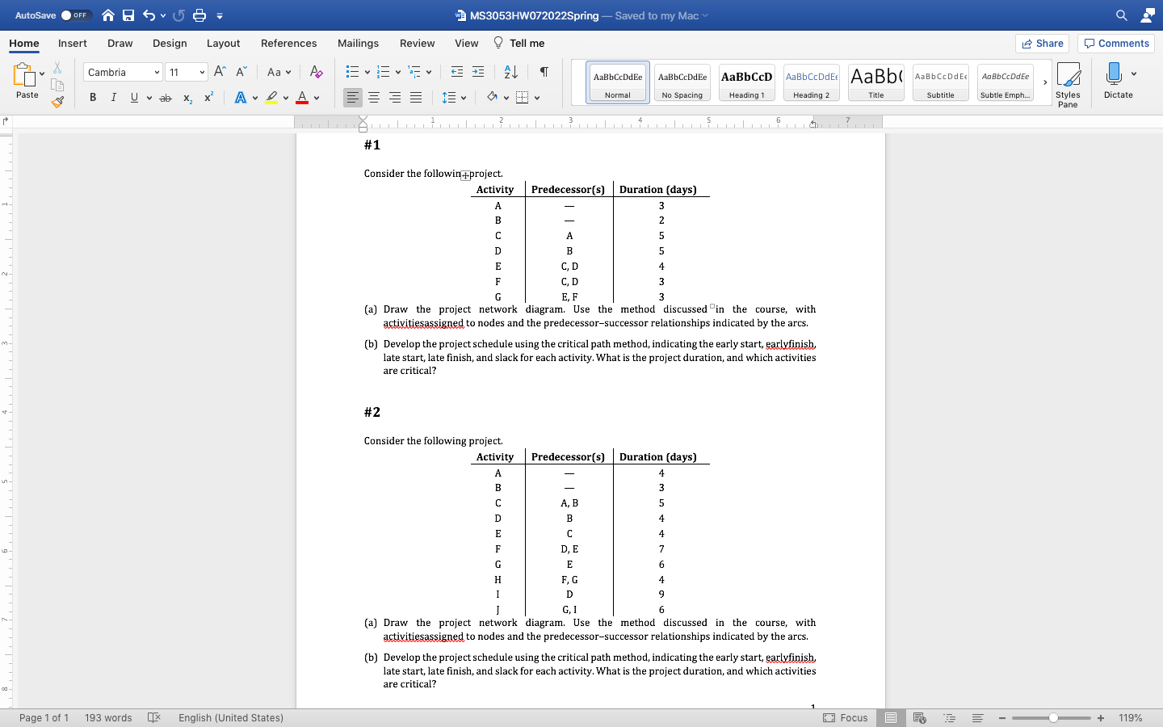The height and width of the screenshot is (727, 1163).
Task: Open the Customize Quick Access Toolbar dropdown
Action: pyautogui.click(x=220, y=15)
